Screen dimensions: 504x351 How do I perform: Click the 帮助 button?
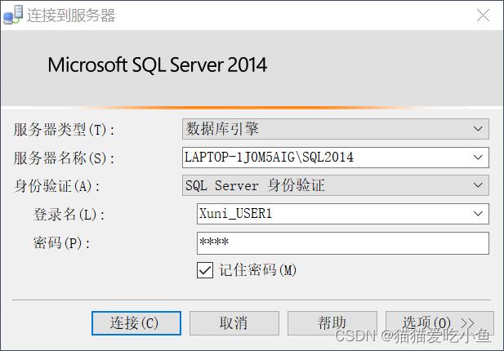point(332,323)
